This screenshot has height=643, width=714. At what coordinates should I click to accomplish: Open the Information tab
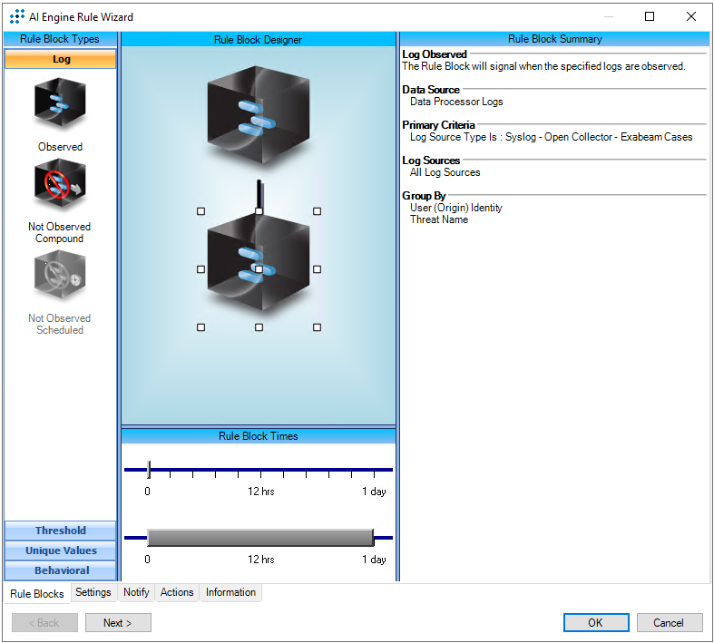pyautogui.click(x=230, y=592)
